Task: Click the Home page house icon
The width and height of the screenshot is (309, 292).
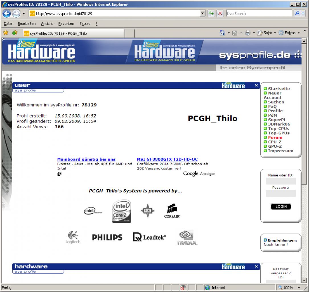Action: pos(222,33)
